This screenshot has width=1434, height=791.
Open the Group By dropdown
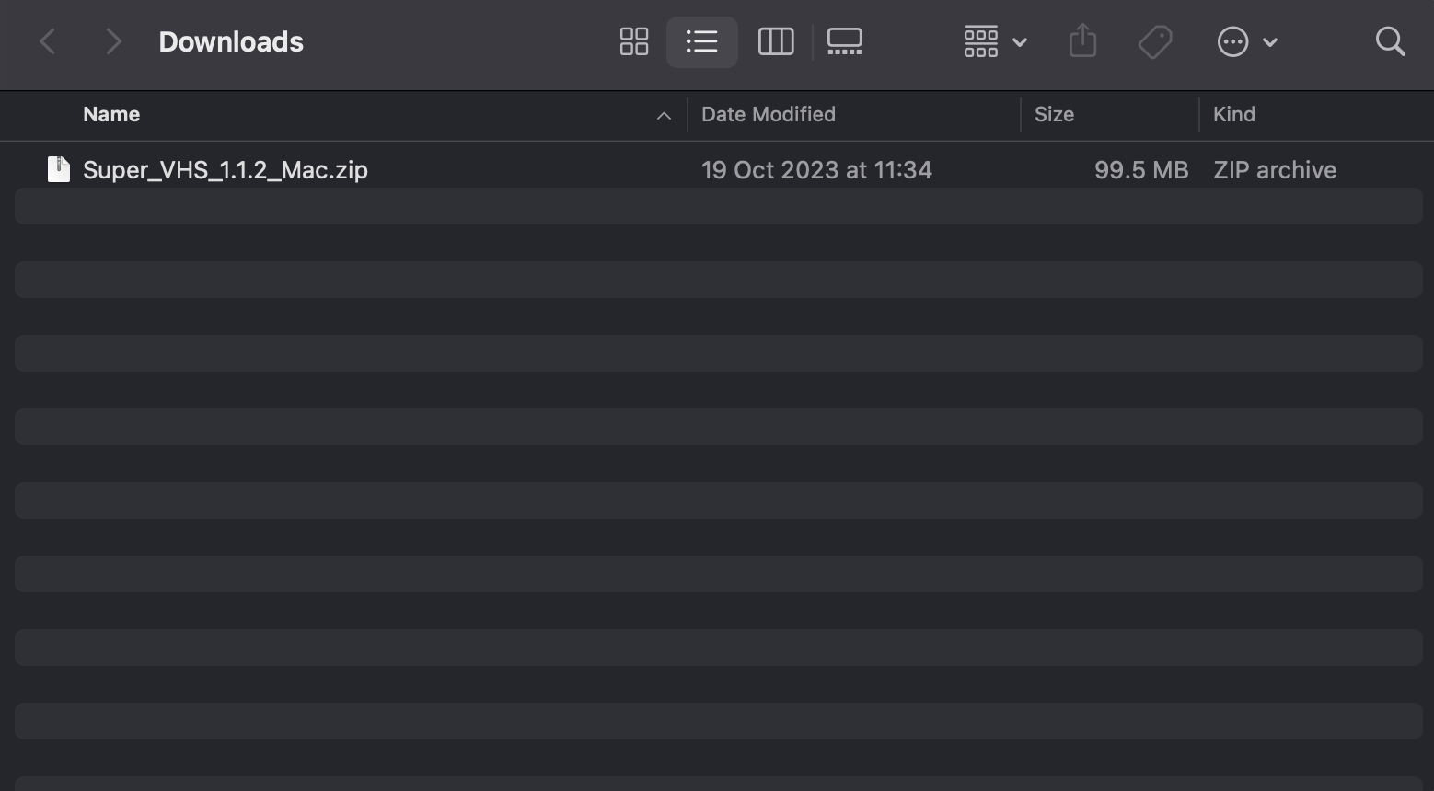pos(995,41)
